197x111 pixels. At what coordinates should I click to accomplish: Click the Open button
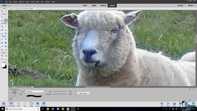(x=5, y=6)
